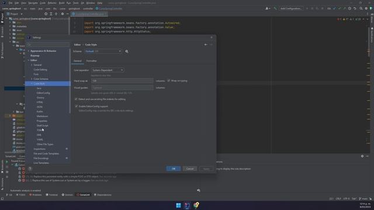Screen dimensions: 374x210
Task: Toggle Detect and use existing file indents checkbox
Action: [x=76, y=99]
